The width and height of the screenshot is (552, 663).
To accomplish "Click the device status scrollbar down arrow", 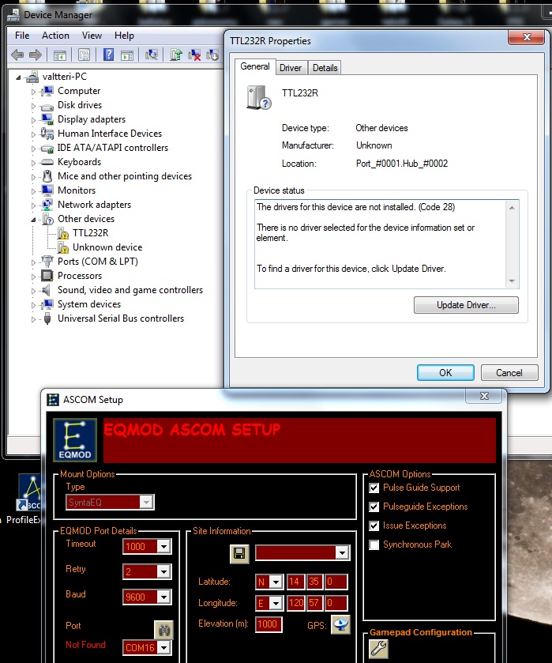I will (x=513, y=281).
